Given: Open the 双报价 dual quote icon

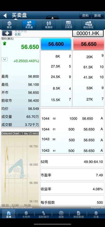Looking at the screenshot, I should [x=49, y=25].
